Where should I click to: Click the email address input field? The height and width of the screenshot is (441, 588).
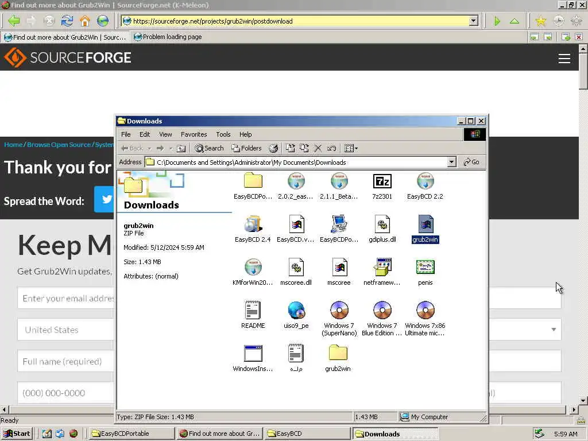65,299
